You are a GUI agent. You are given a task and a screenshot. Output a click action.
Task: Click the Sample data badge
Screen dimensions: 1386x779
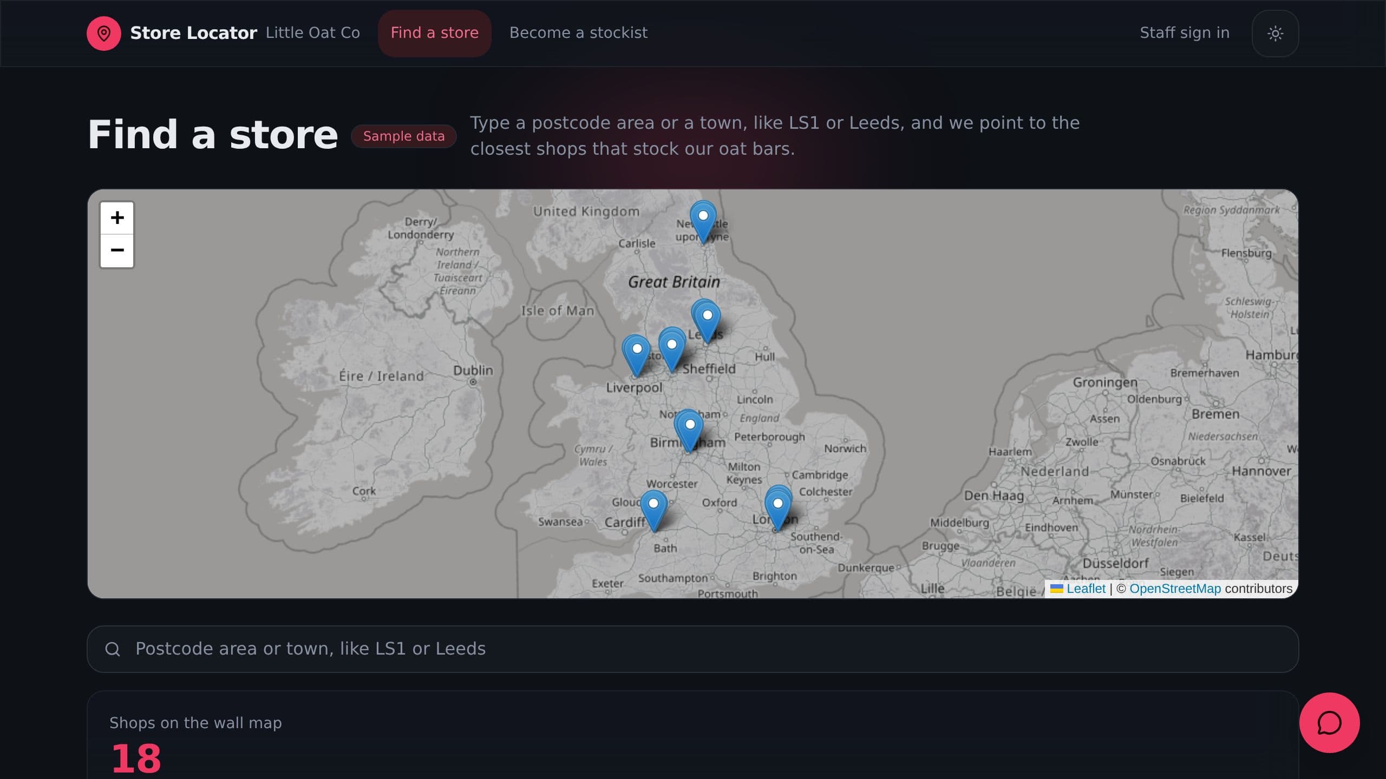click(x=404, y=136)
